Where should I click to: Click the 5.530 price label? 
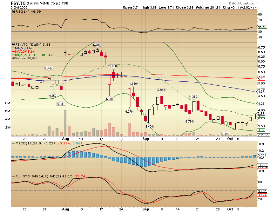click(x=49, y=68)
